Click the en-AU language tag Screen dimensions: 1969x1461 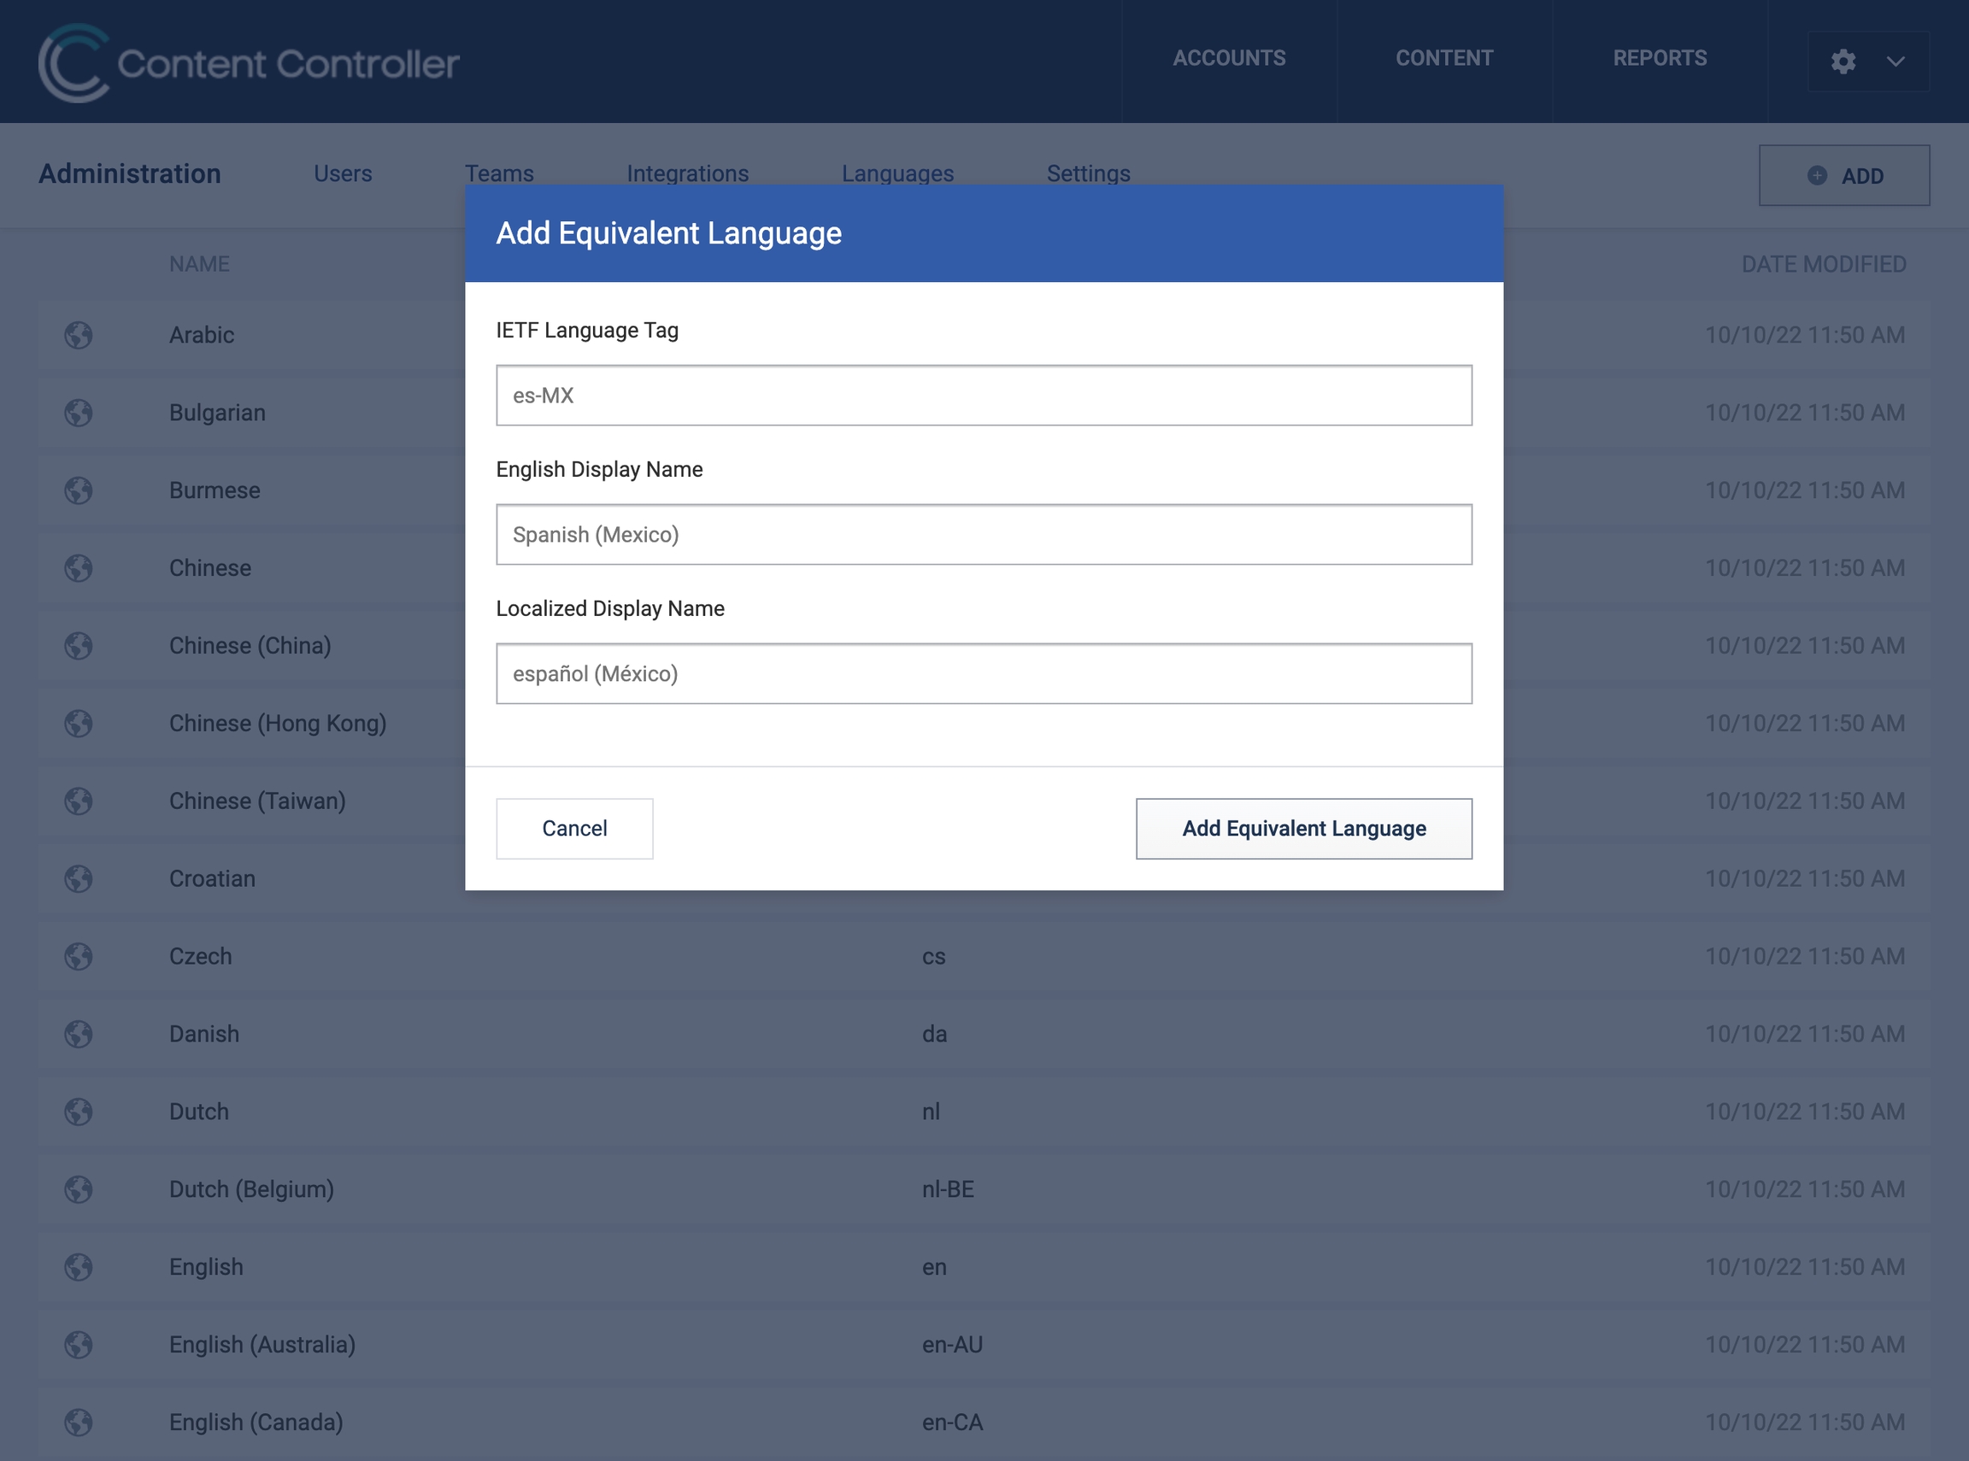point(953,1345)
